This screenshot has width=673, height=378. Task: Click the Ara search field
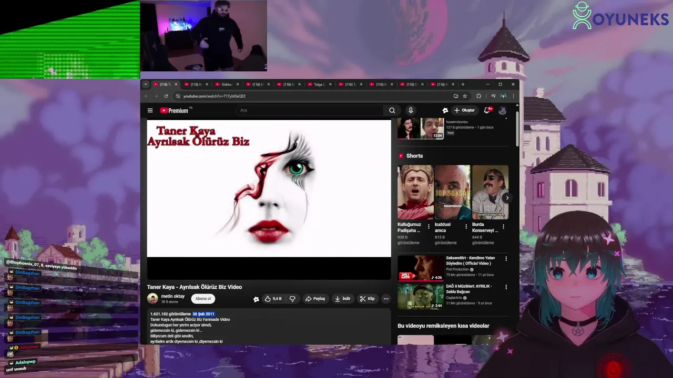[310, 110]
